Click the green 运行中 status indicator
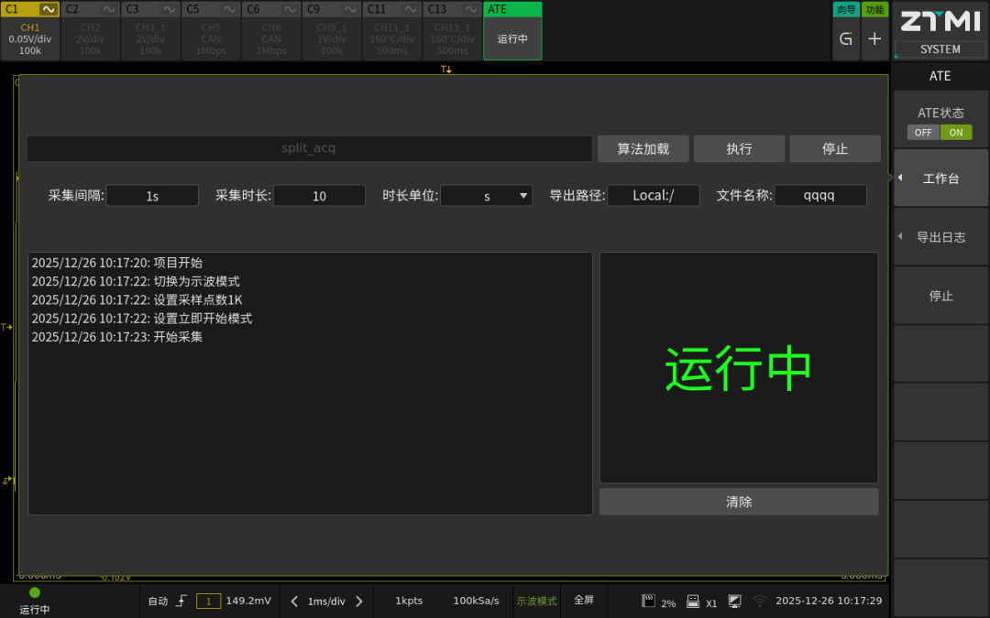990x618 pixels. (34, 602)
